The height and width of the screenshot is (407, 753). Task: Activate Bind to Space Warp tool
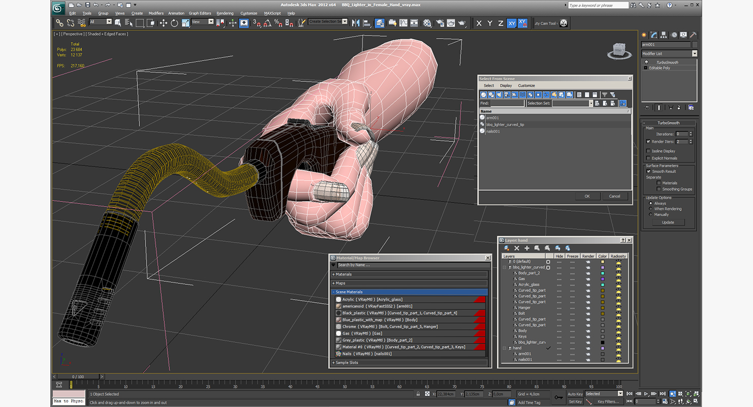[81, 23]
